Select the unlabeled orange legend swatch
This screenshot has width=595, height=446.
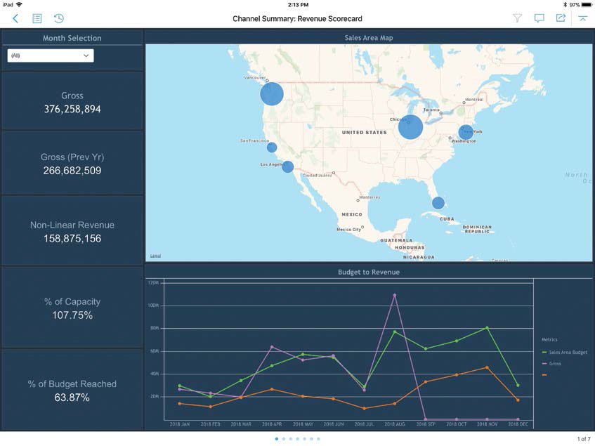[x=544, y=375]
